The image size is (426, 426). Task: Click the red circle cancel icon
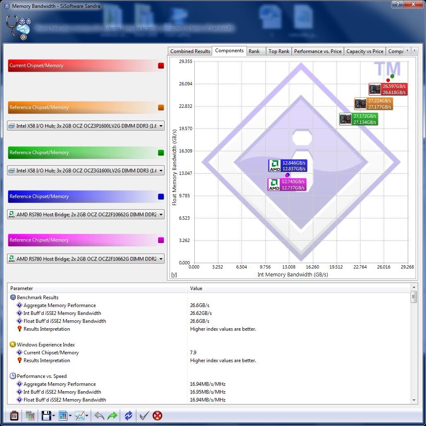[x=157, y=416]
